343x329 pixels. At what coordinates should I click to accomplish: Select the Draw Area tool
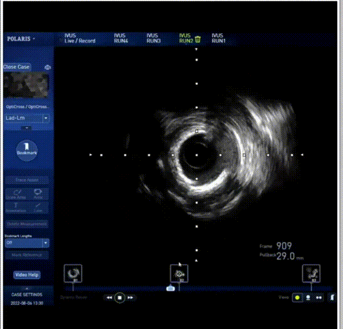pyautogui.click(x=17, y=193)
